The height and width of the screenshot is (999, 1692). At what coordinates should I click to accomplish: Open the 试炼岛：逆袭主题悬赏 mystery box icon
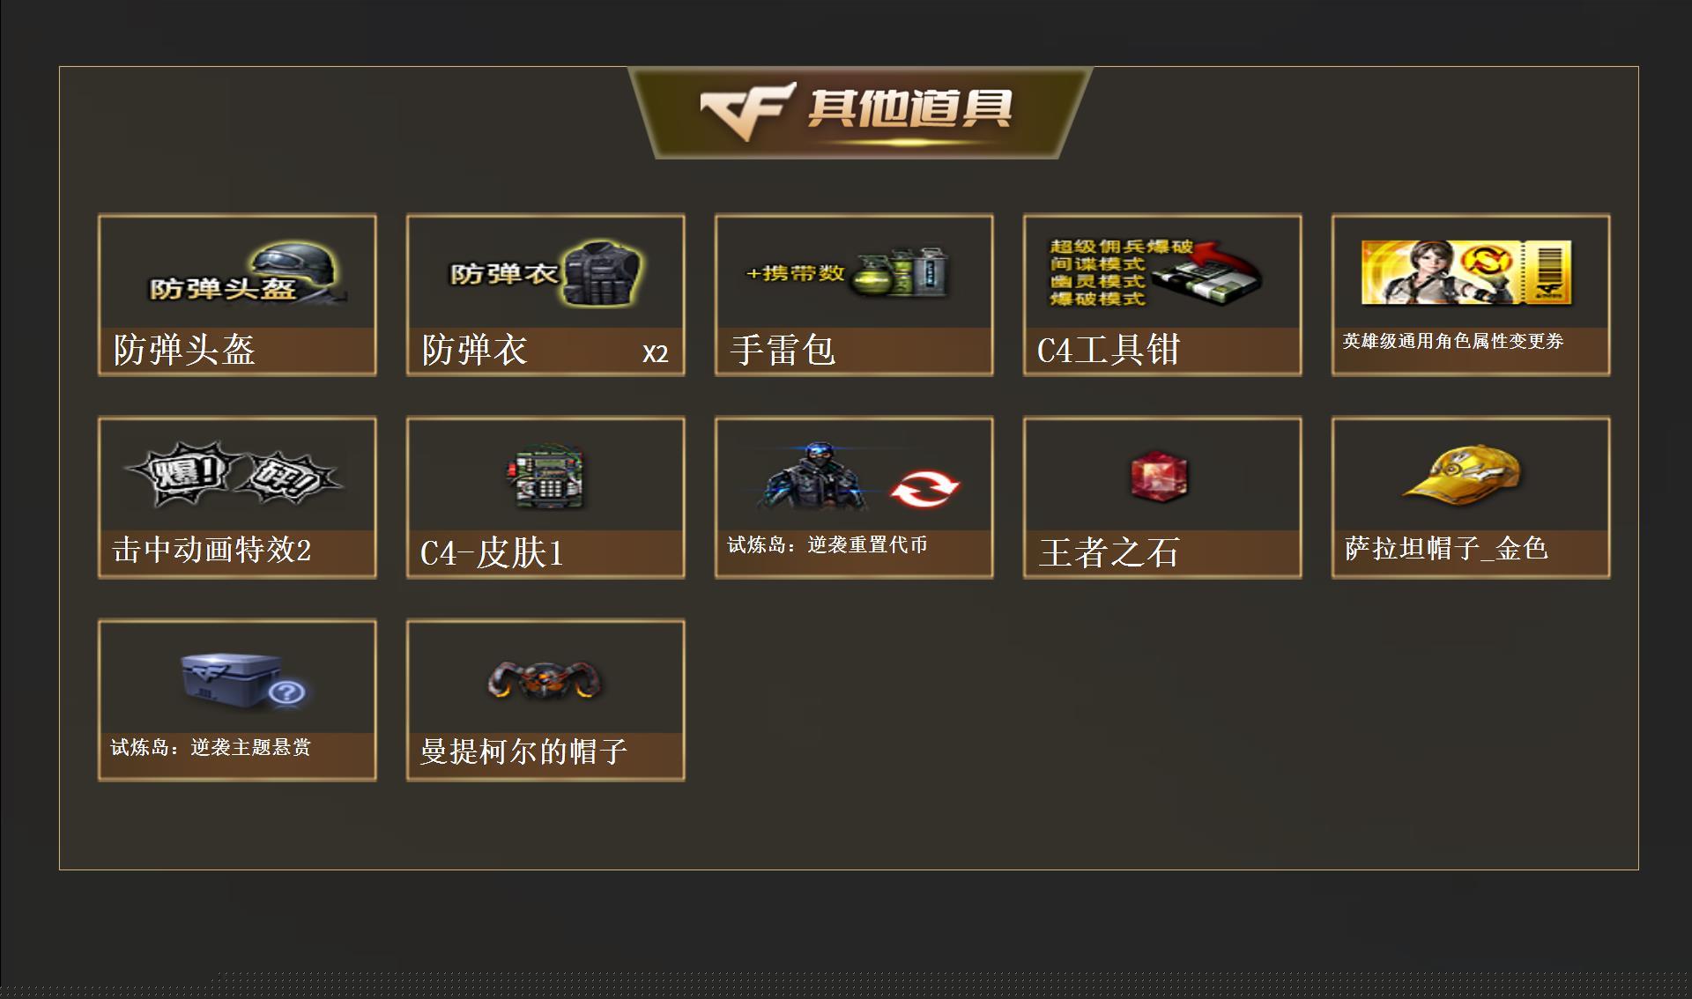(x=243, y=679)
